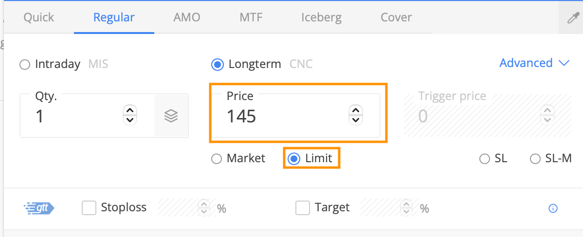This screenshot has width=583, height=237.
Task: Click the blue GTT tag icon
Action: click(38, 208)
